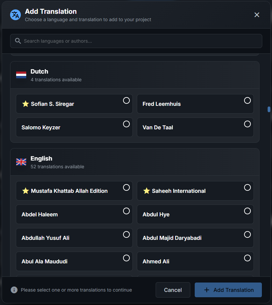This screenshot has width=272, height=305.
Task: Select the Abdul Hye radio button
Action: point(247,211)
